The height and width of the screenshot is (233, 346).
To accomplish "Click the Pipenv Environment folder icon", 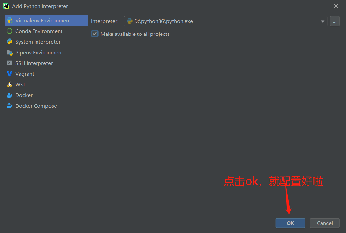I will [x=10, y=53].
